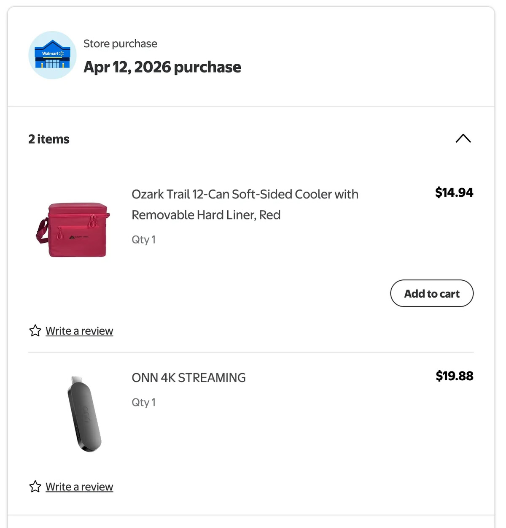Write a review for the Ozark Trail cooler

click(79, 330)
